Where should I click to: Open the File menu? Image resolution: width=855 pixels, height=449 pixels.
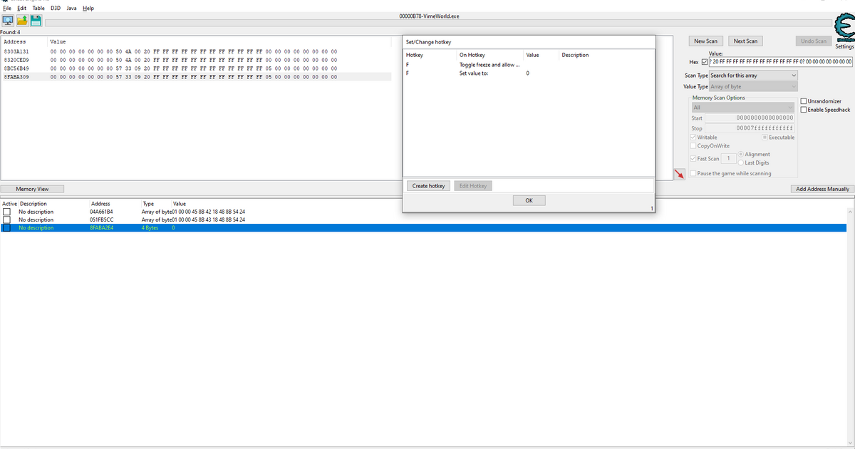7,8
